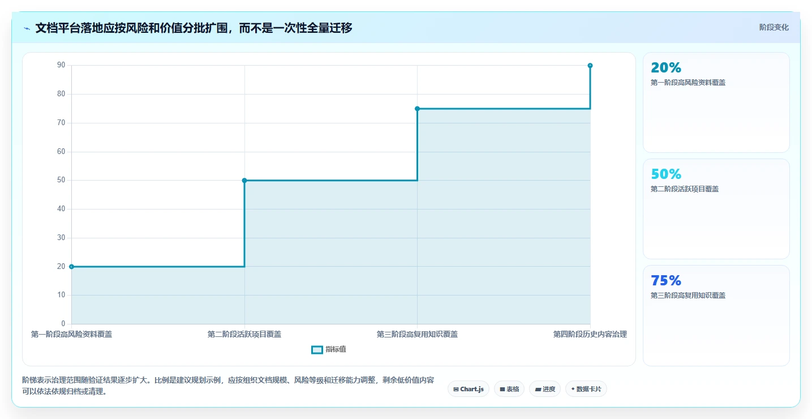Click x-axis label 第三阶段高复用知识覆盖

417,335
